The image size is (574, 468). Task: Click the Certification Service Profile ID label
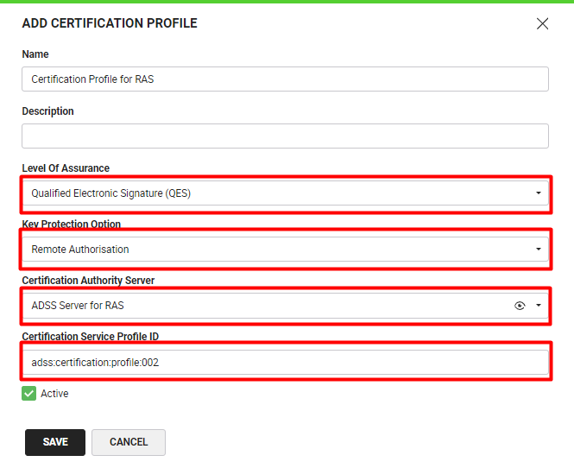(x=91, y=337)
